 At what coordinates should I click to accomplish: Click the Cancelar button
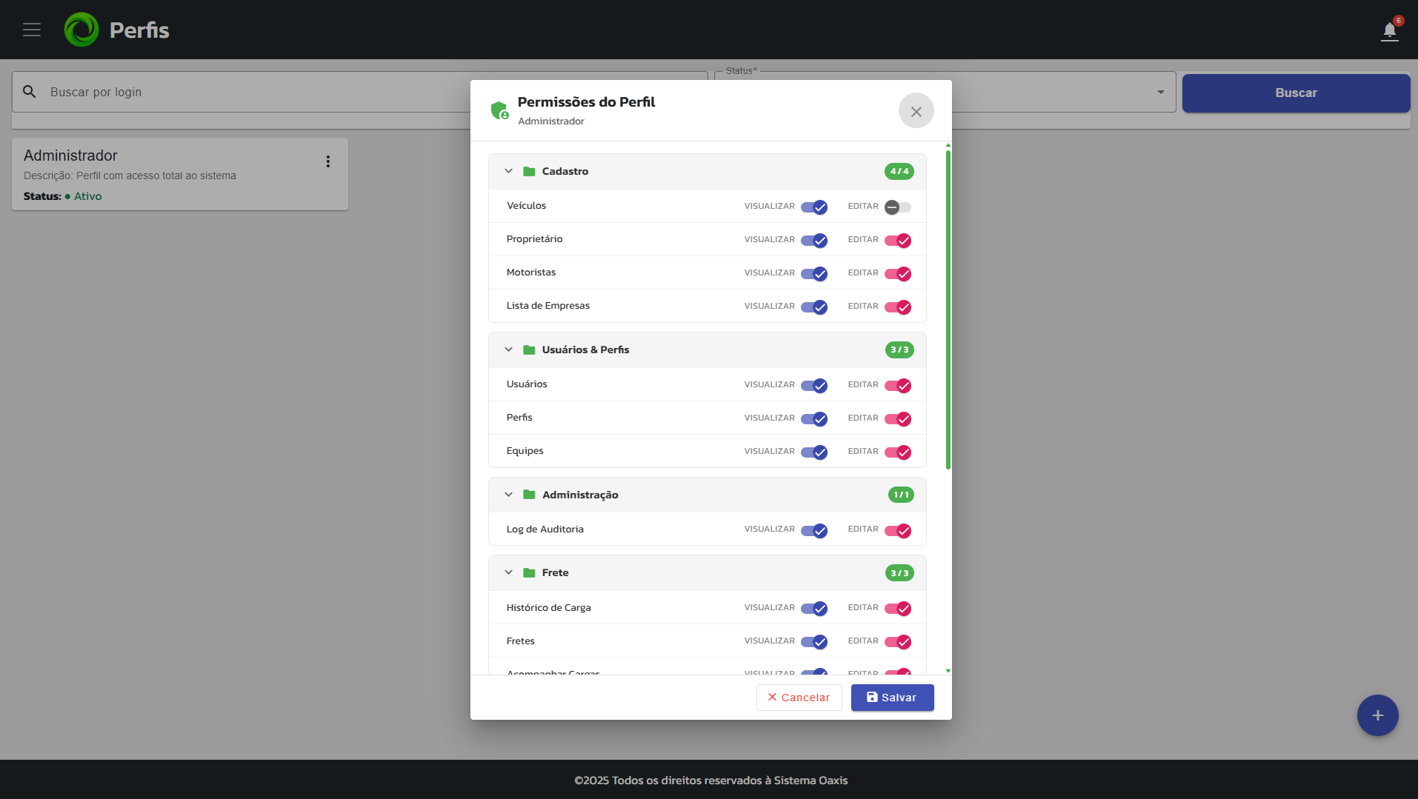(x=799, y=698)
